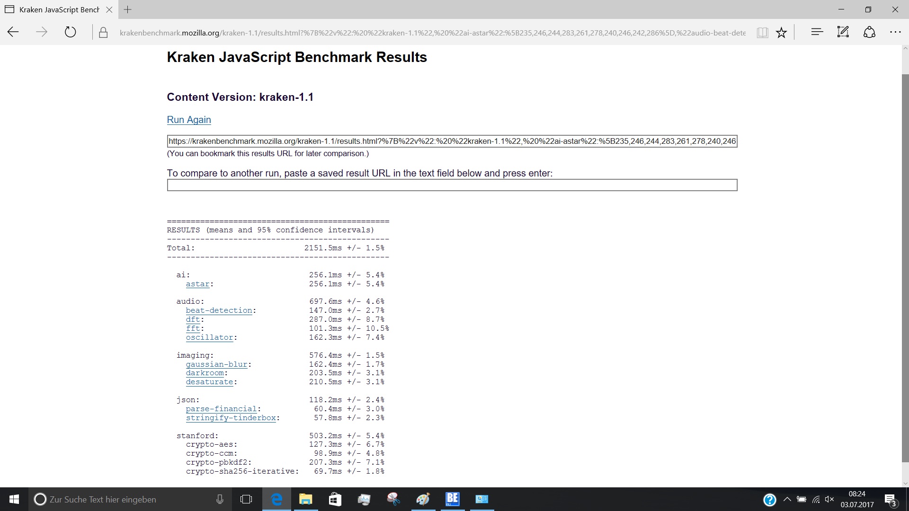Add page to favorites star
Image resolution: width=909 pixels, height=511 pixels.
click(781, 32)
